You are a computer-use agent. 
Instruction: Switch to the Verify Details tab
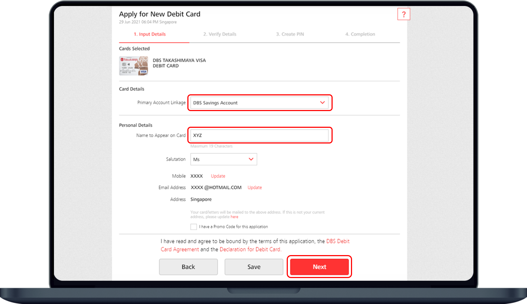click(219, 34)
